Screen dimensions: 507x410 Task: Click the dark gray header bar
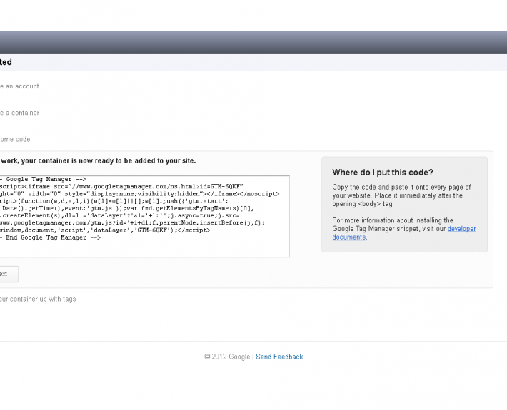[x=254, y=42]
